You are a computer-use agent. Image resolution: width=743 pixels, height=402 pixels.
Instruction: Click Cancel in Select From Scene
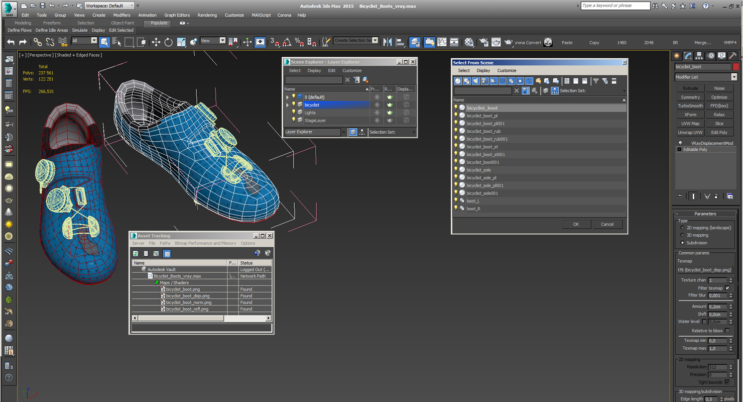pyautogui.click(x=607, y=224)
